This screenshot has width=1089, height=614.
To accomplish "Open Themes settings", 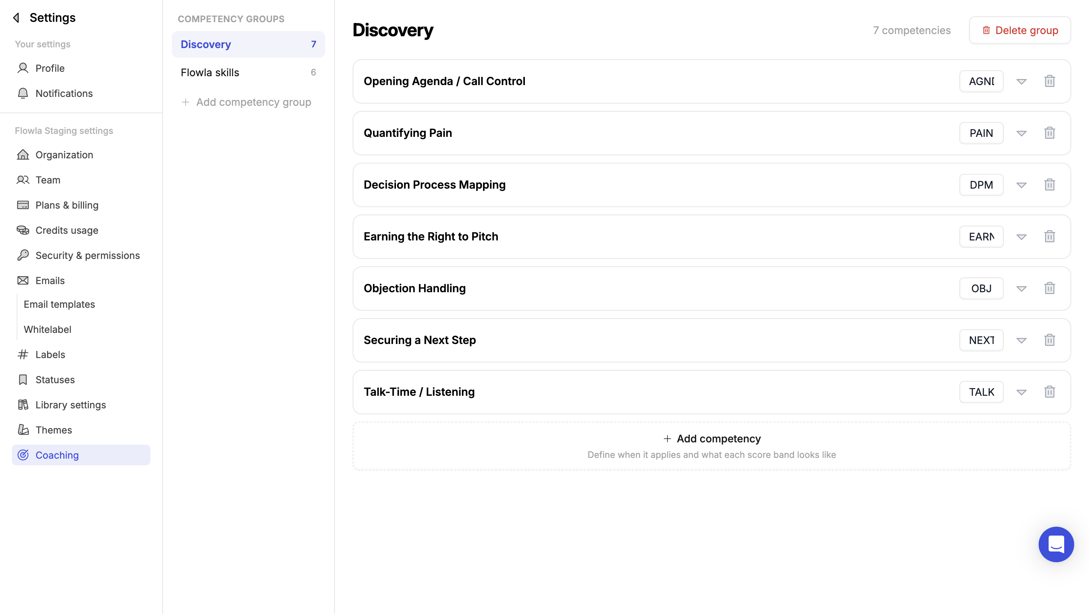I will click(x=81, y=430).
